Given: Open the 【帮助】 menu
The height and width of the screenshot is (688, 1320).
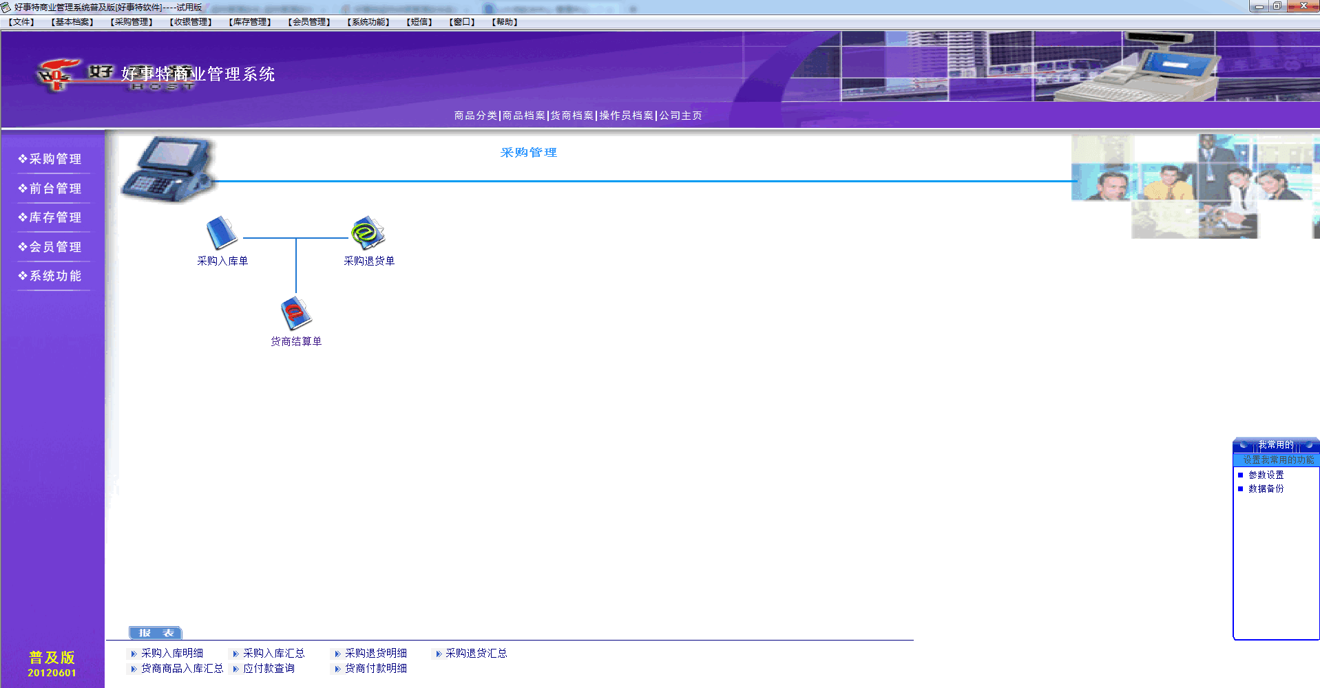Looking at the screenshot, I should pyautogui.click(x=505, y=22).
